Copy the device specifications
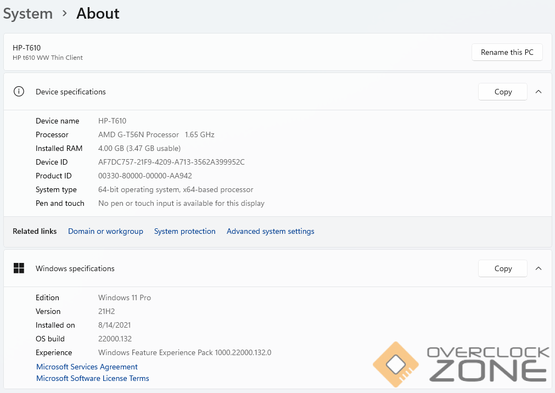Screen dimensions: 555x393 [502, 92]
